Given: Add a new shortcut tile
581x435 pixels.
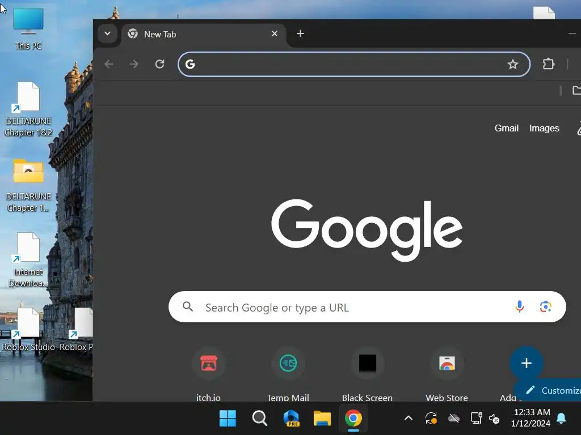Looking at the screenshot, I should point(526,363).
